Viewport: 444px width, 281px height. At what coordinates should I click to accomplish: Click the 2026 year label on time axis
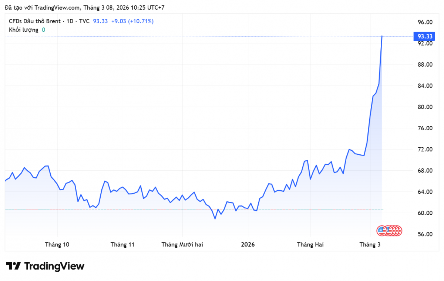tap(248, 245)
